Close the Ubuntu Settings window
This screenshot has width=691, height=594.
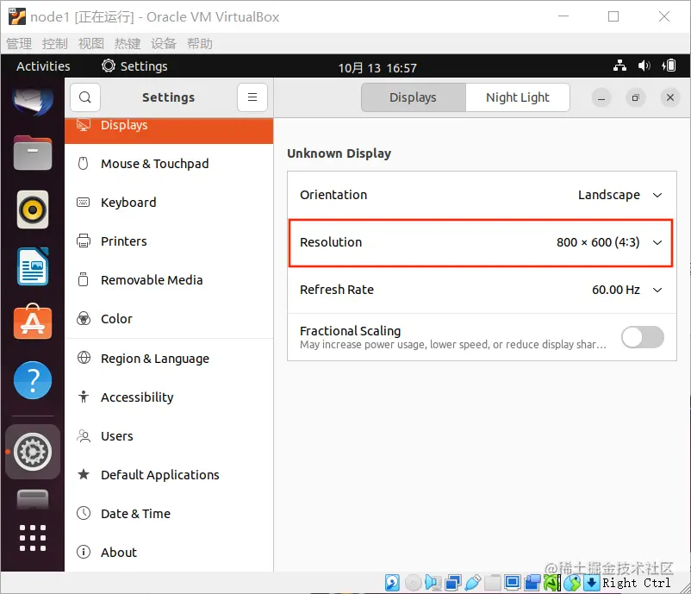pyautogui.click(x=669, y=97)
